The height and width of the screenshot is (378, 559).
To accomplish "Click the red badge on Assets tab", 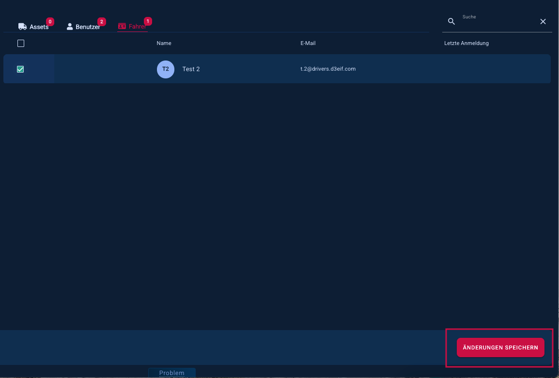I will 50,22.
